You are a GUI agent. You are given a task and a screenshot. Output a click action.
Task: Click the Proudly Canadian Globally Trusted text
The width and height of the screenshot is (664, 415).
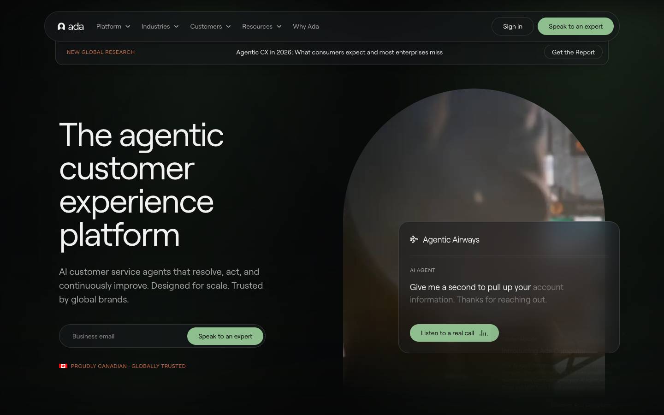[128, 366]
